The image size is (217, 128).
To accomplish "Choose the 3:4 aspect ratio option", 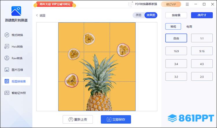I will [x=176, y=64].
